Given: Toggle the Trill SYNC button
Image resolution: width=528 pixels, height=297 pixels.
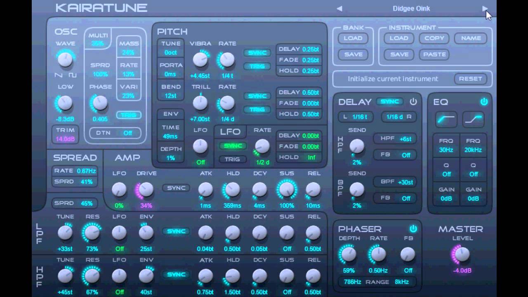Looking at the screenshot, I should pos(257,96).
